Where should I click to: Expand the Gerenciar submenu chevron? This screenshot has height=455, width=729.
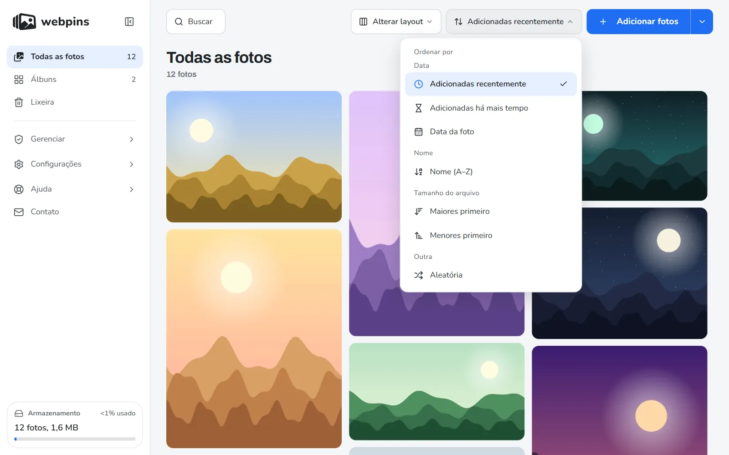(131, 139)
